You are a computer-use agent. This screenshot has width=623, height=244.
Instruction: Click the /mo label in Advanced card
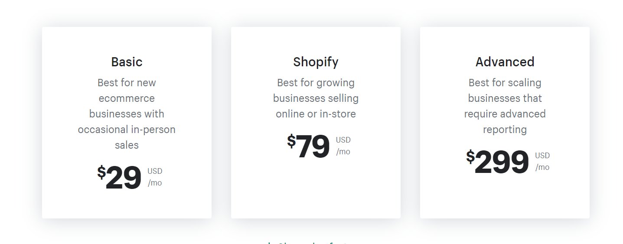[542, 167]
